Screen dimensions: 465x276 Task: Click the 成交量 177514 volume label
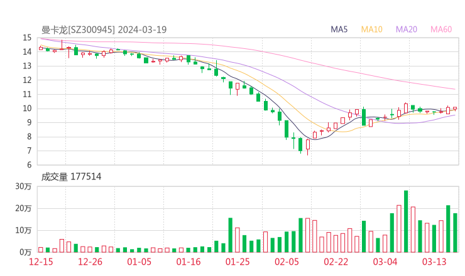(71, 177)
